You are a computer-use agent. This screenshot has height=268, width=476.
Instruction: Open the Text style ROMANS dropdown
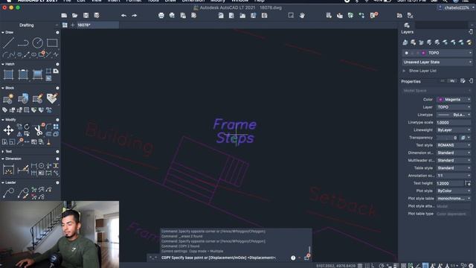click(x=454, y=145)
